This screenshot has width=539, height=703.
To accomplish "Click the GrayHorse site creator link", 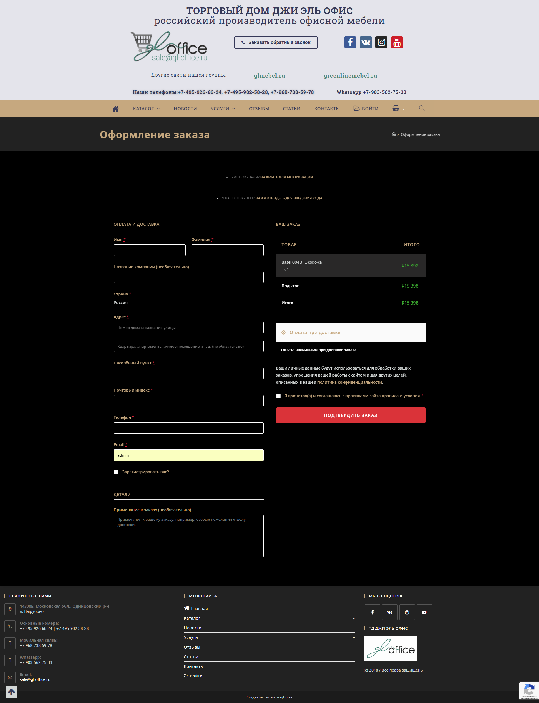I will (284, 697).
